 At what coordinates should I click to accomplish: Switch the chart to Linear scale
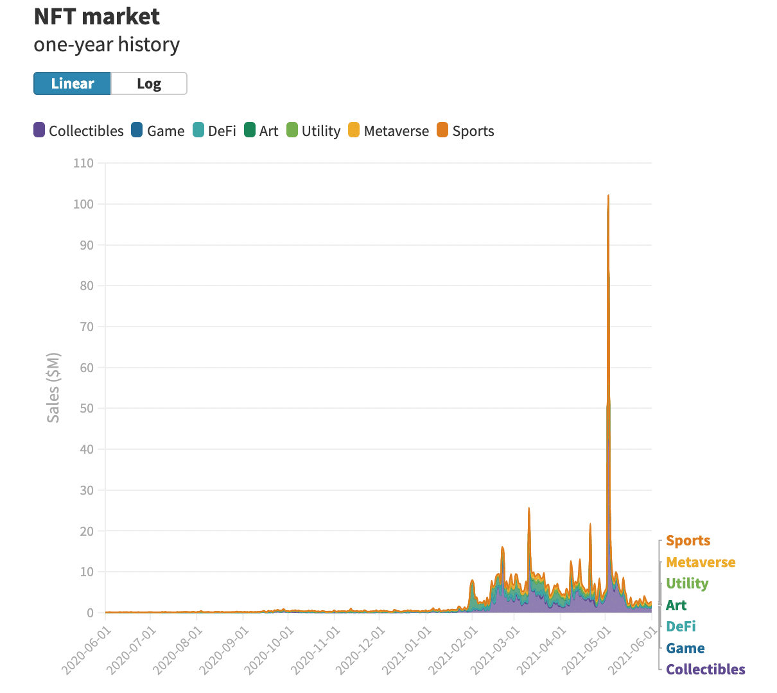pyautogui.click(x=72, y=83)
